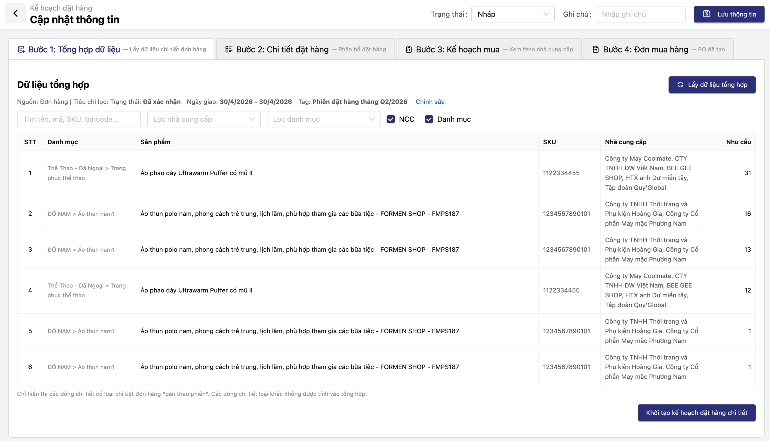Click the back arrow icon
The image size is (770, 441).
coord(15,13)
